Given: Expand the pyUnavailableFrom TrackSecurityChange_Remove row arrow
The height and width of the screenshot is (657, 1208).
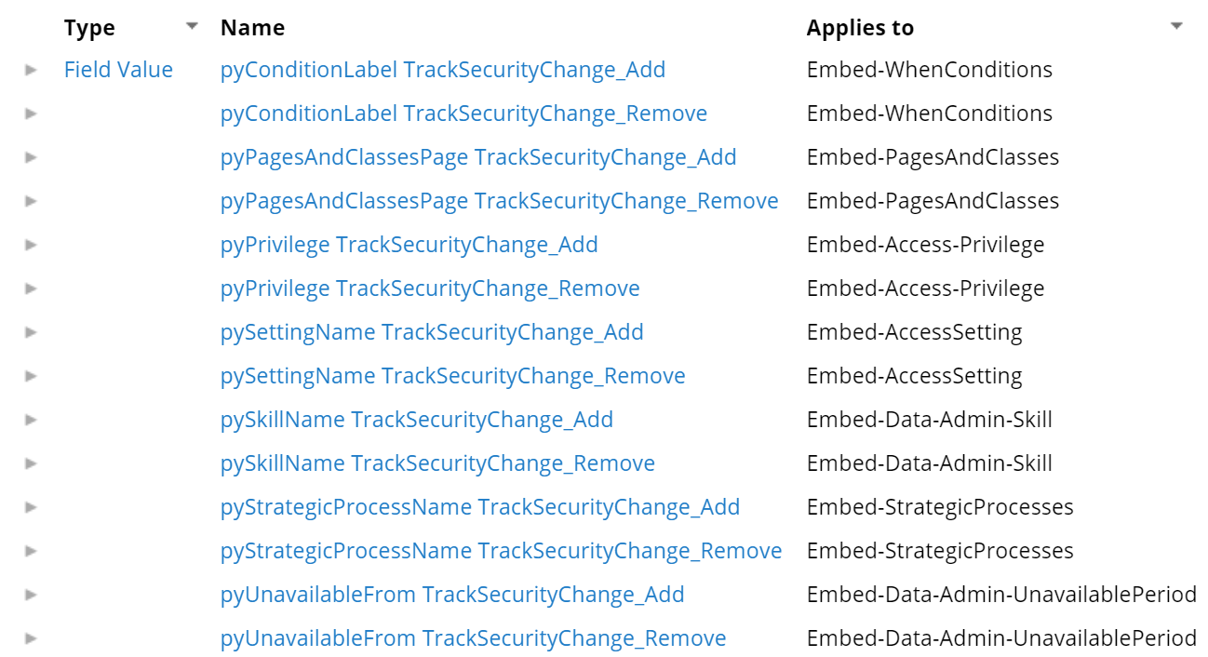Looking at the screenshot, I should pyautogui.click(x=31, y=638).
